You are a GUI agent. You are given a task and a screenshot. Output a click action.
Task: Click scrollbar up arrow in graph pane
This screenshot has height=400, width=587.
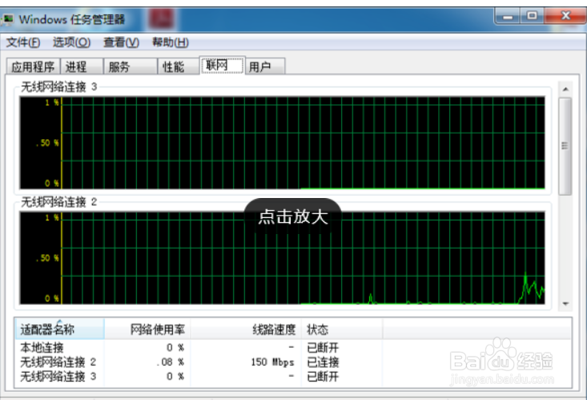coord(565,89)
